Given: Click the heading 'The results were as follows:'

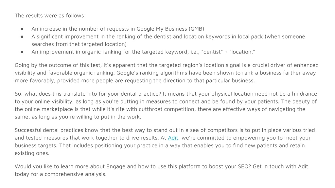Looking at the screenshot, I should coord(50,16).
